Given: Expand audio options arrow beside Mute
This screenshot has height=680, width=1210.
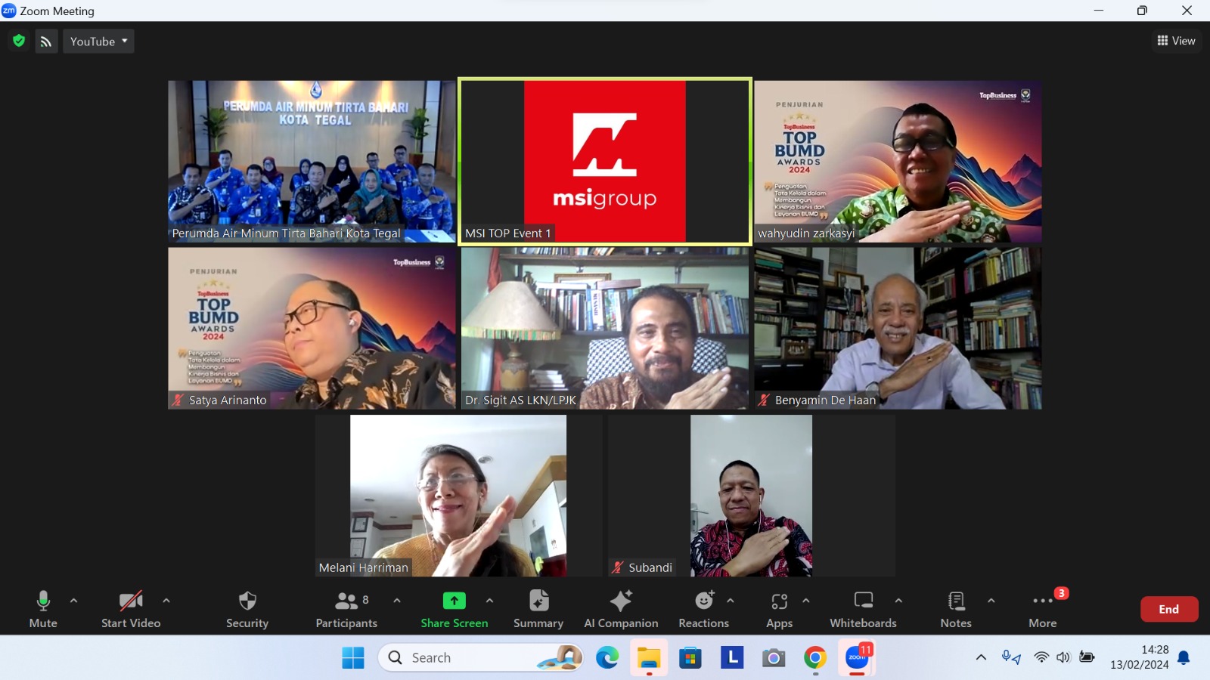Looking at the screenshot, I should [x=74, y=601].
